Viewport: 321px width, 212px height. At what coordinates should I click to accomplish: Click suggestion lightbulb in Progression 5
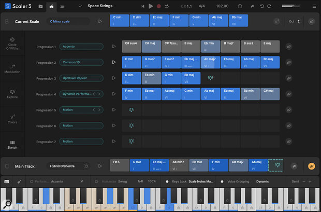click(131, 110)
